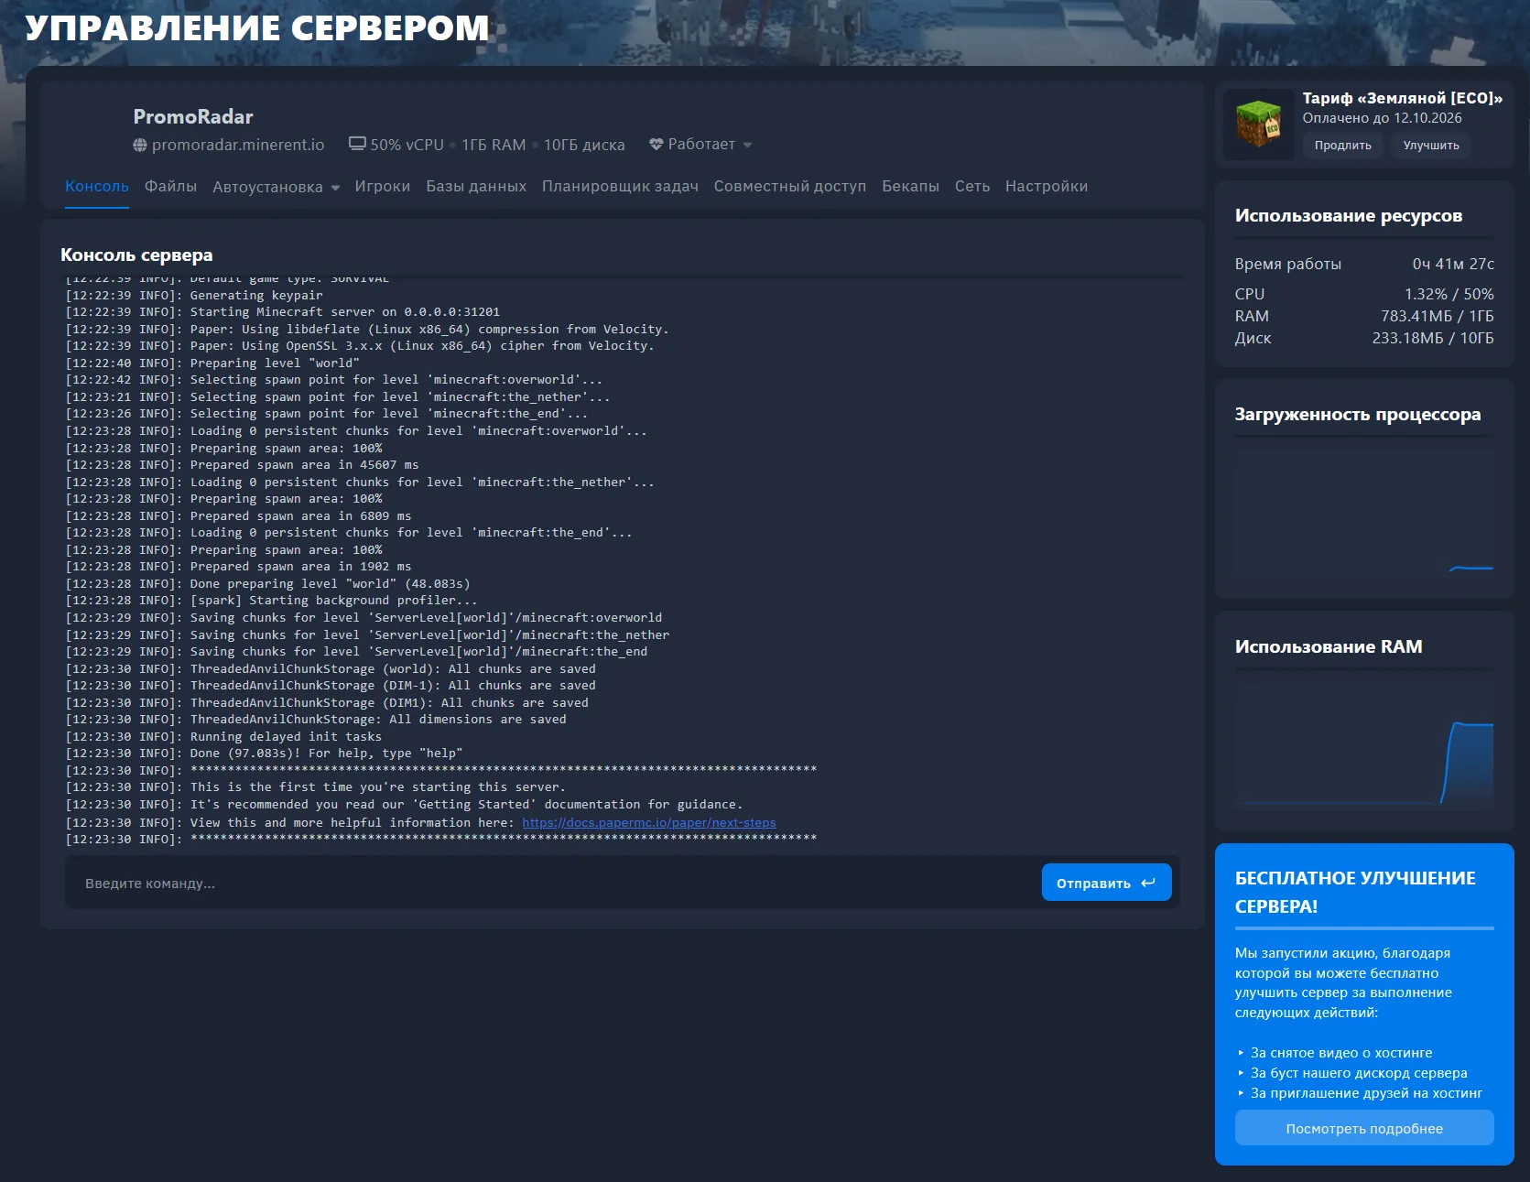Click the Minecraft grass block tariff icon
The image size is (1530, 1182).
(1259, 124)
